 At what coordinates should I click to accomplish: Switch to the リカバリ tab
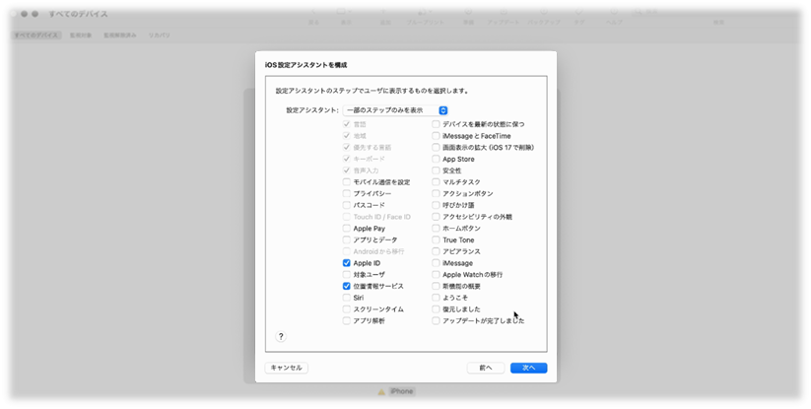(159, 35)
